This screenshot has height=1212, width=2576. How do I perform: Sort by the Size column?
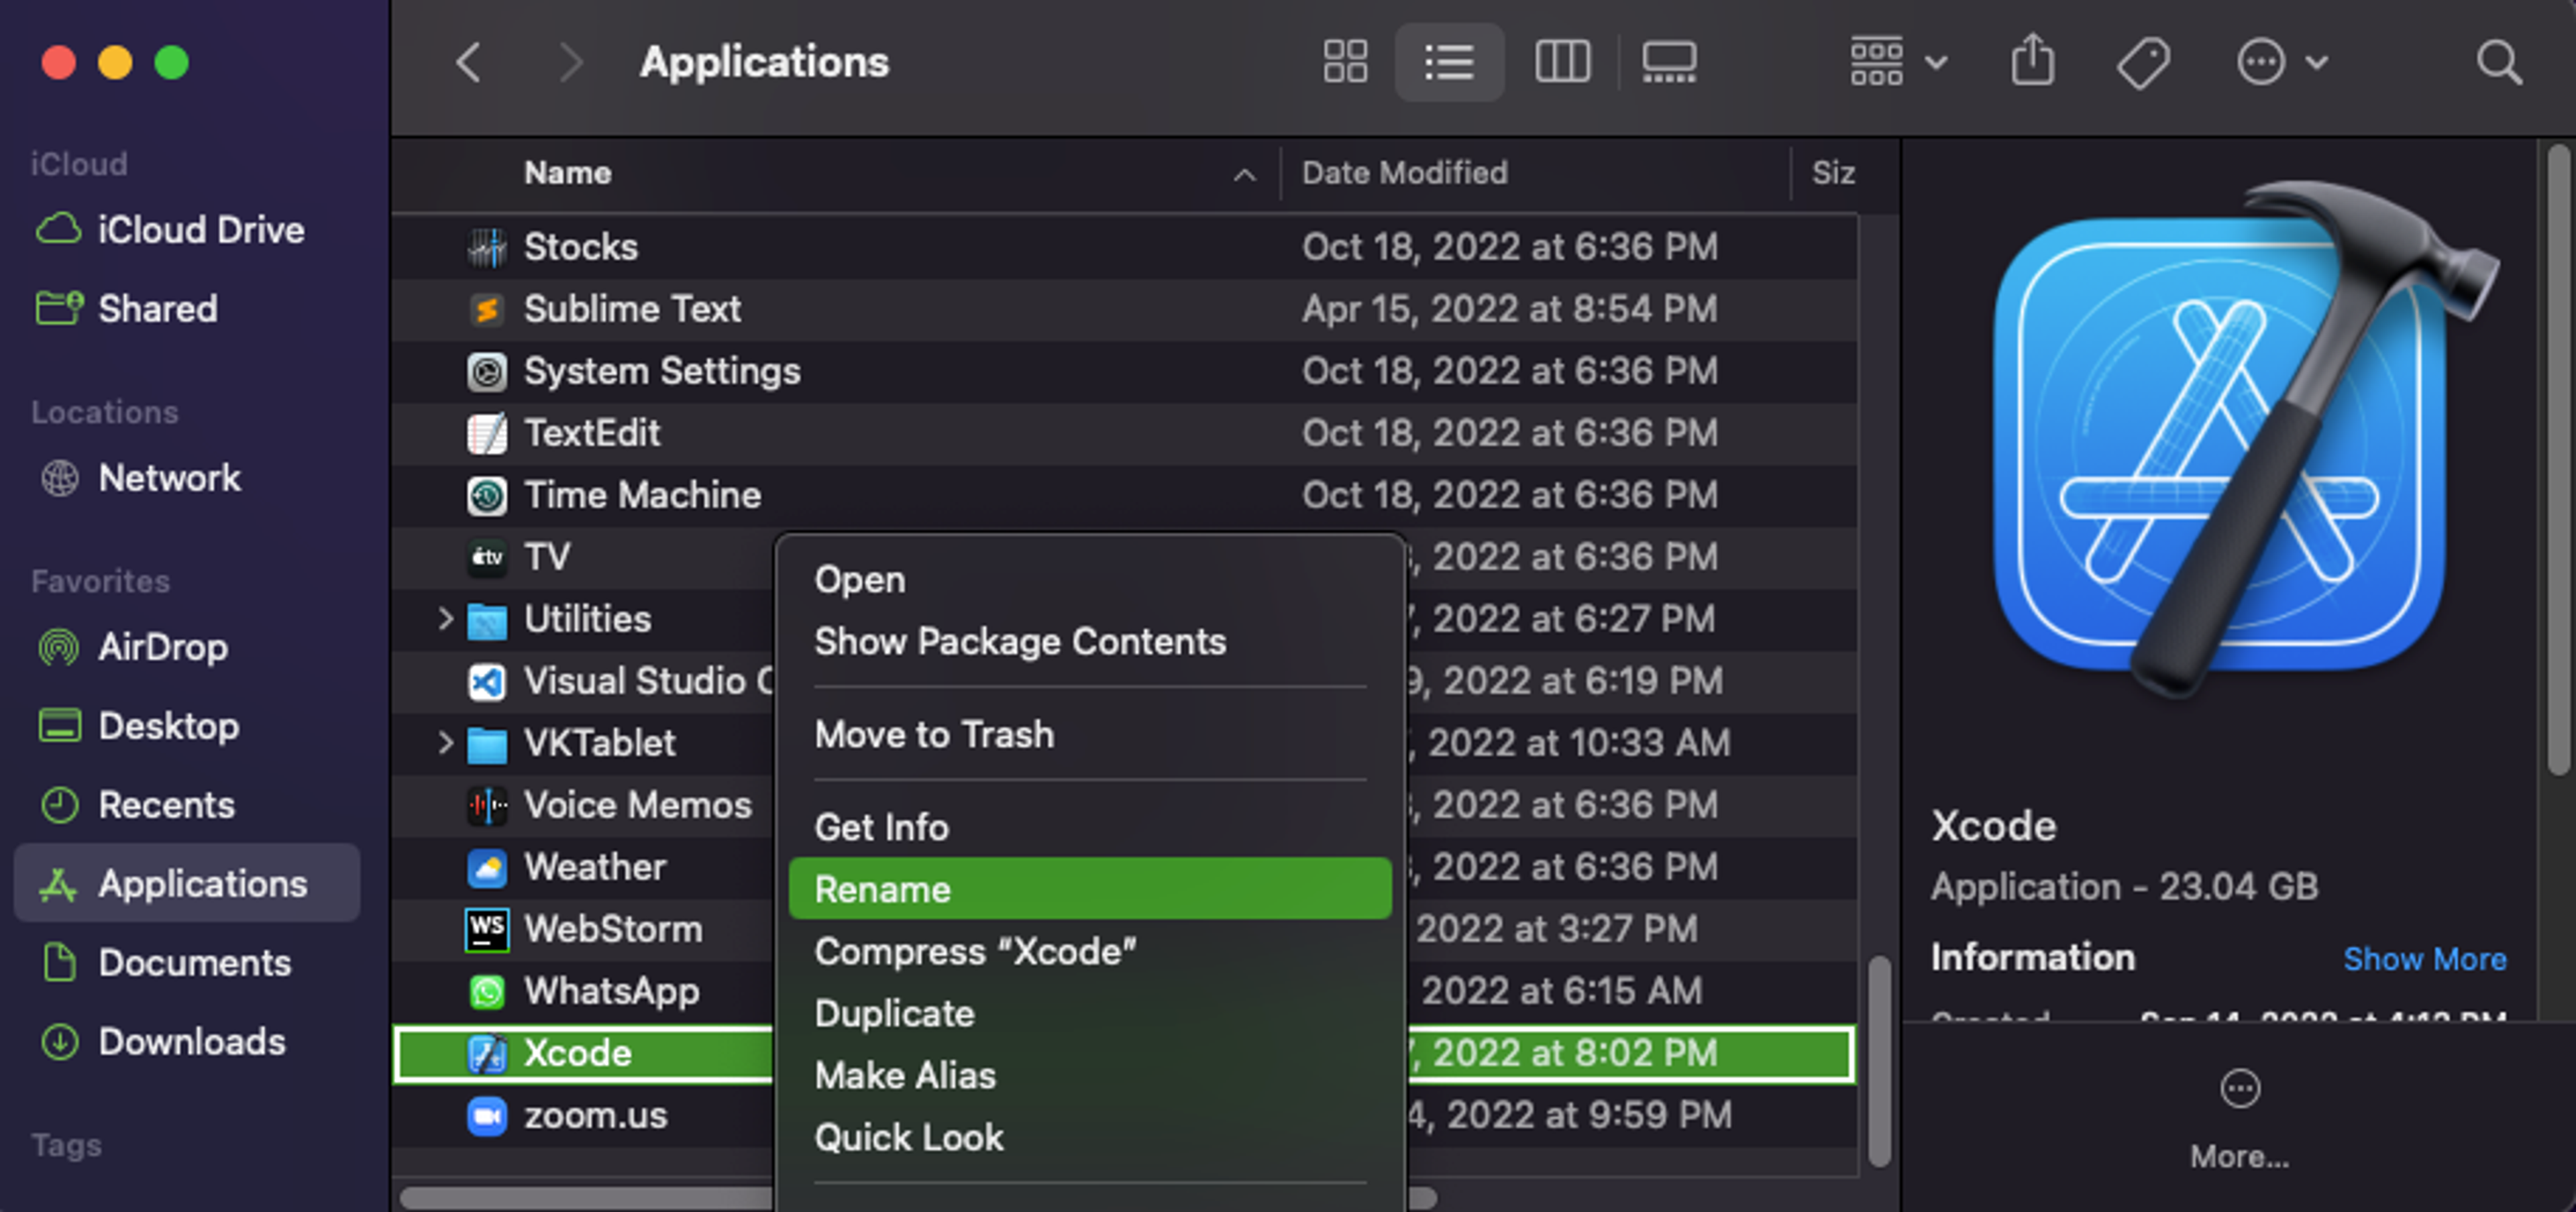click(1833, 173)
